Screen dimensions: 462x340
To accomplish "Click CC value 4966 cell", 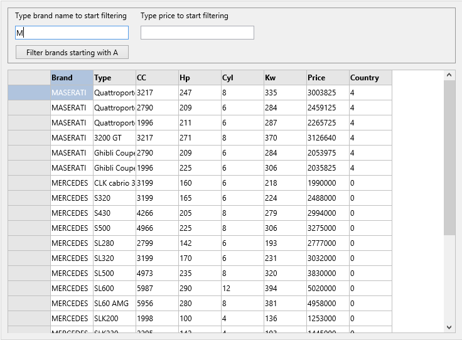I will point(158,228).
